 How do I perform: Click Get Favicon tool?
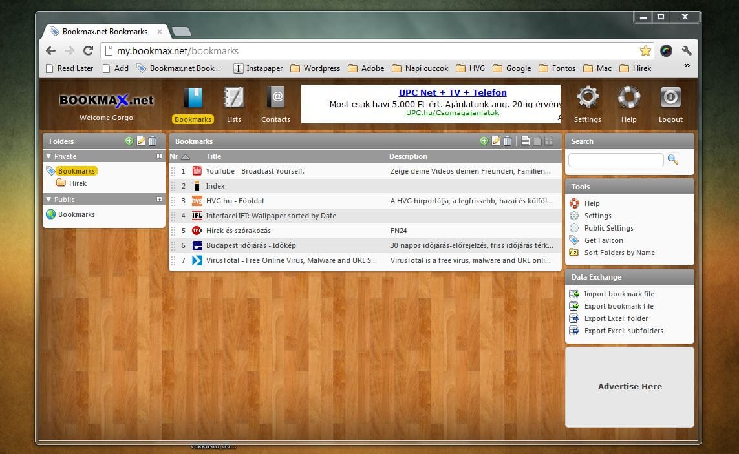(604, 240)
